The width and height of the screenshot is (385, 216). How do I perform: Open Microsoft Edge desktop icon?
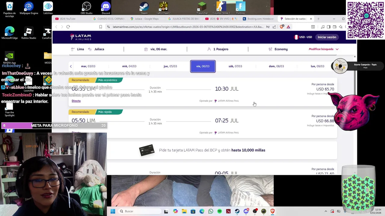click(x=10, y=33)
